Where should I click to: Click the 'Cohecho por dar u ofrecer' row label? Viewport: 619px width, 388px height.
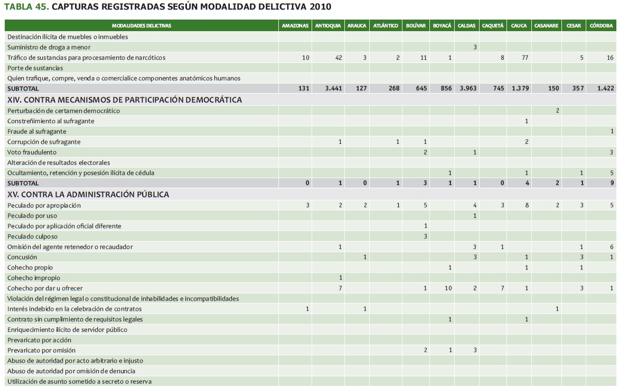[x=45, y=288]
